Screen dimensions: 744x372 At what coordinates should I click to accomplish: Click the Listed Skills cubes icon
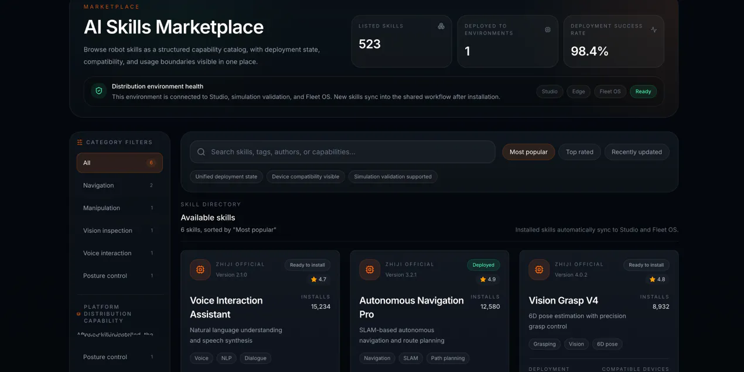441,26
